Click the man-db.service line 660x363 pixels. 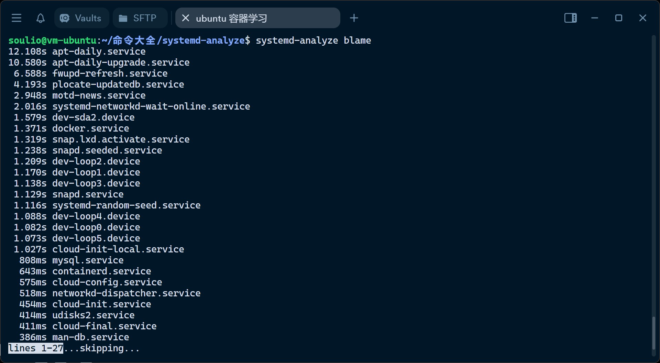coord(74,337)
